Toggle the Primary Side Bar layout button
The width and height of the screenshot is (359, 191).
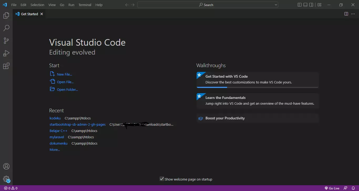300,5
